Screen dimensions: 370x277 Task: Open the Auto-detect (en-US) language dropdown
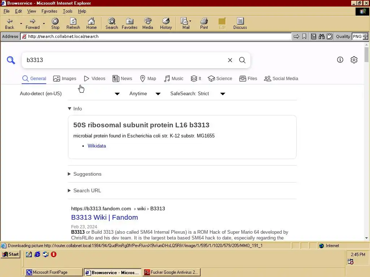(x=70, y=93)
